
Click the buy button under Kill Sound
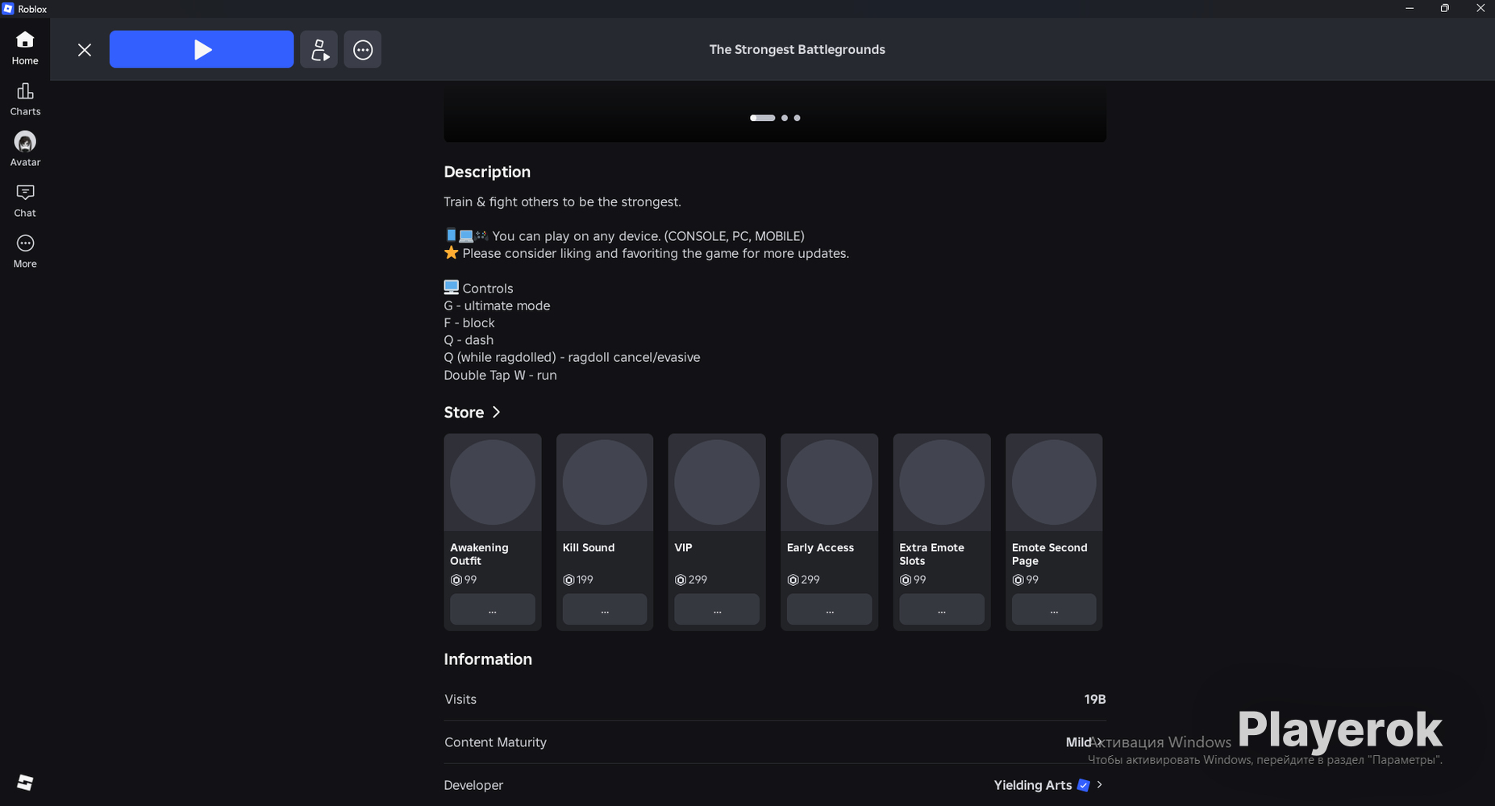(605, 609)
